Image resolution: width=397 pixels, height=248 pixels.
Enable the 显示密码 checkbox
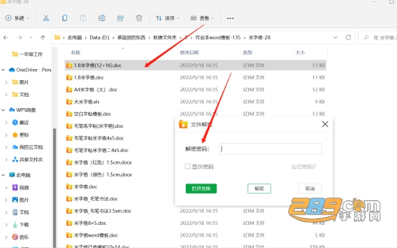(x=187, y=166)
